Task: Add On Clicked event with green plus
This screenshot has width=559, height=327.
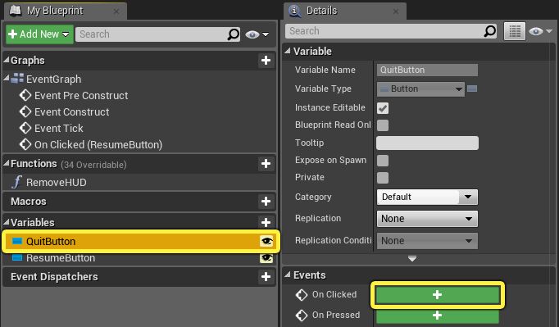Action: click(438, 294)
